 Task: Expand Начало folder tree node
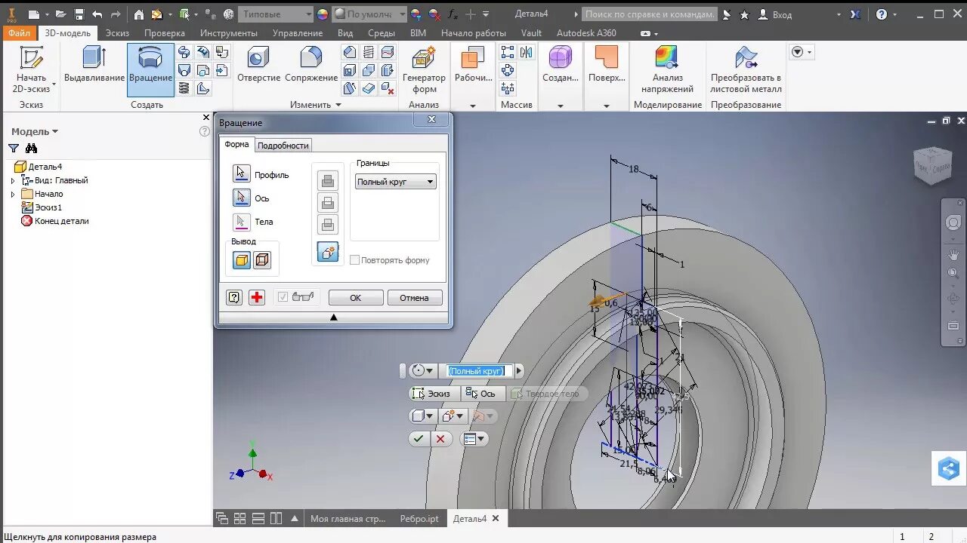click(13, 195)
